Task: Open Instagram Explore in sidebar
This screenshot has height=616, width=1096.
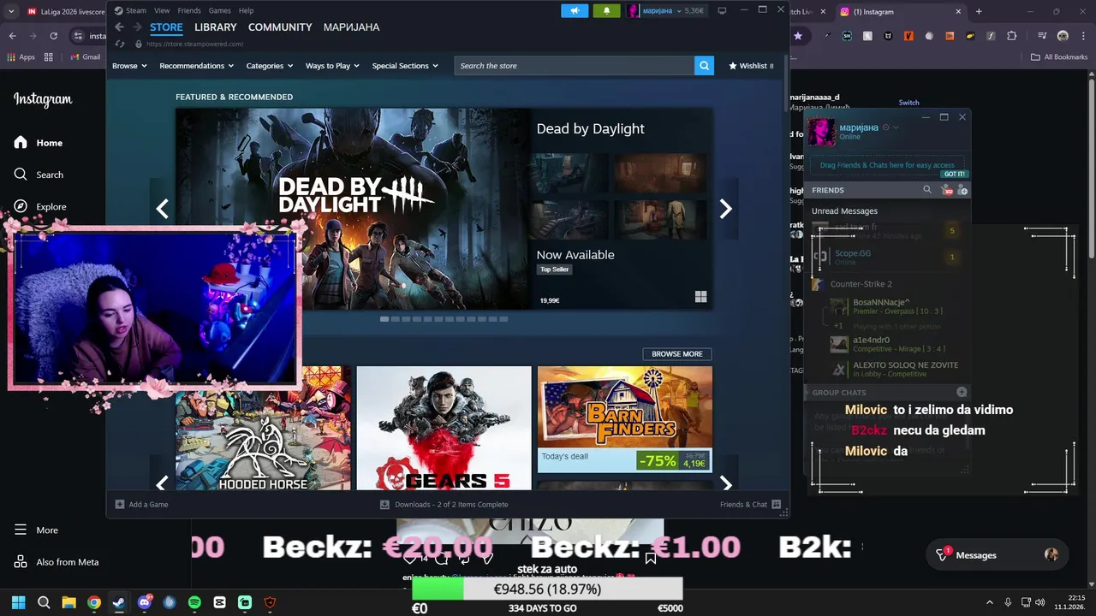Action: (x=40, y=206)
